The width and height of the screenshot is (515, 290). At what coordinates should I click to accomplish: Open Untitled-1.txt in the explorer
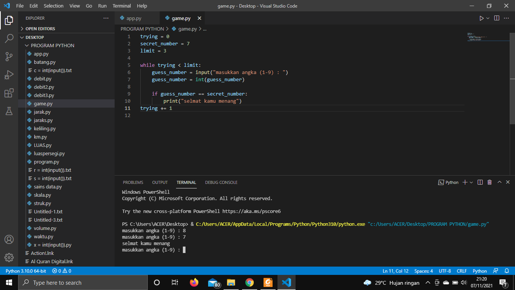[66, 212]
